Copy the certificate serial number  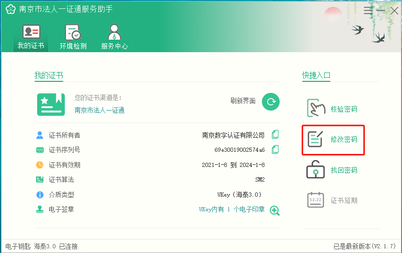tap(275, 150)
